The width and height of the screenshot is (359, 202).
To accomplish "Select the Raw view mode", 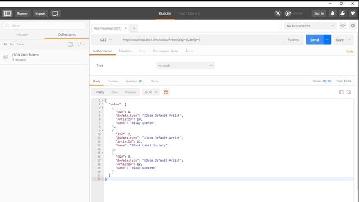I will (114, 92).
